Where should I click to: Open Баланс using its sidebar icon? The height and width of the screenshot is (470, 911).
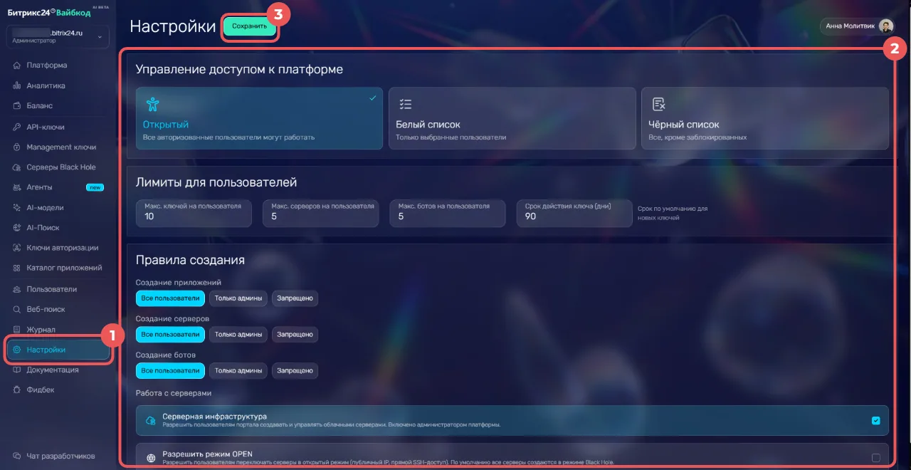click(x=17, y=106)
